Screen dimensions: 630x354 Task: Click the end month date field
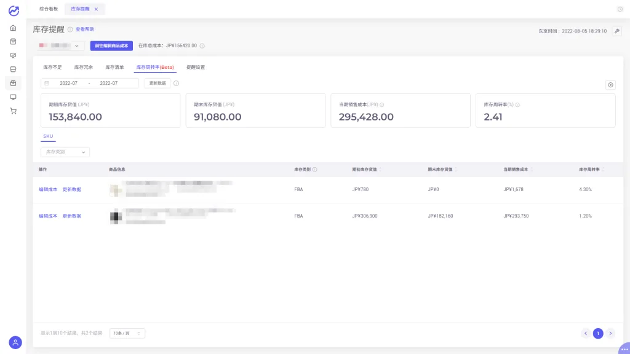(x=109, y=83)
